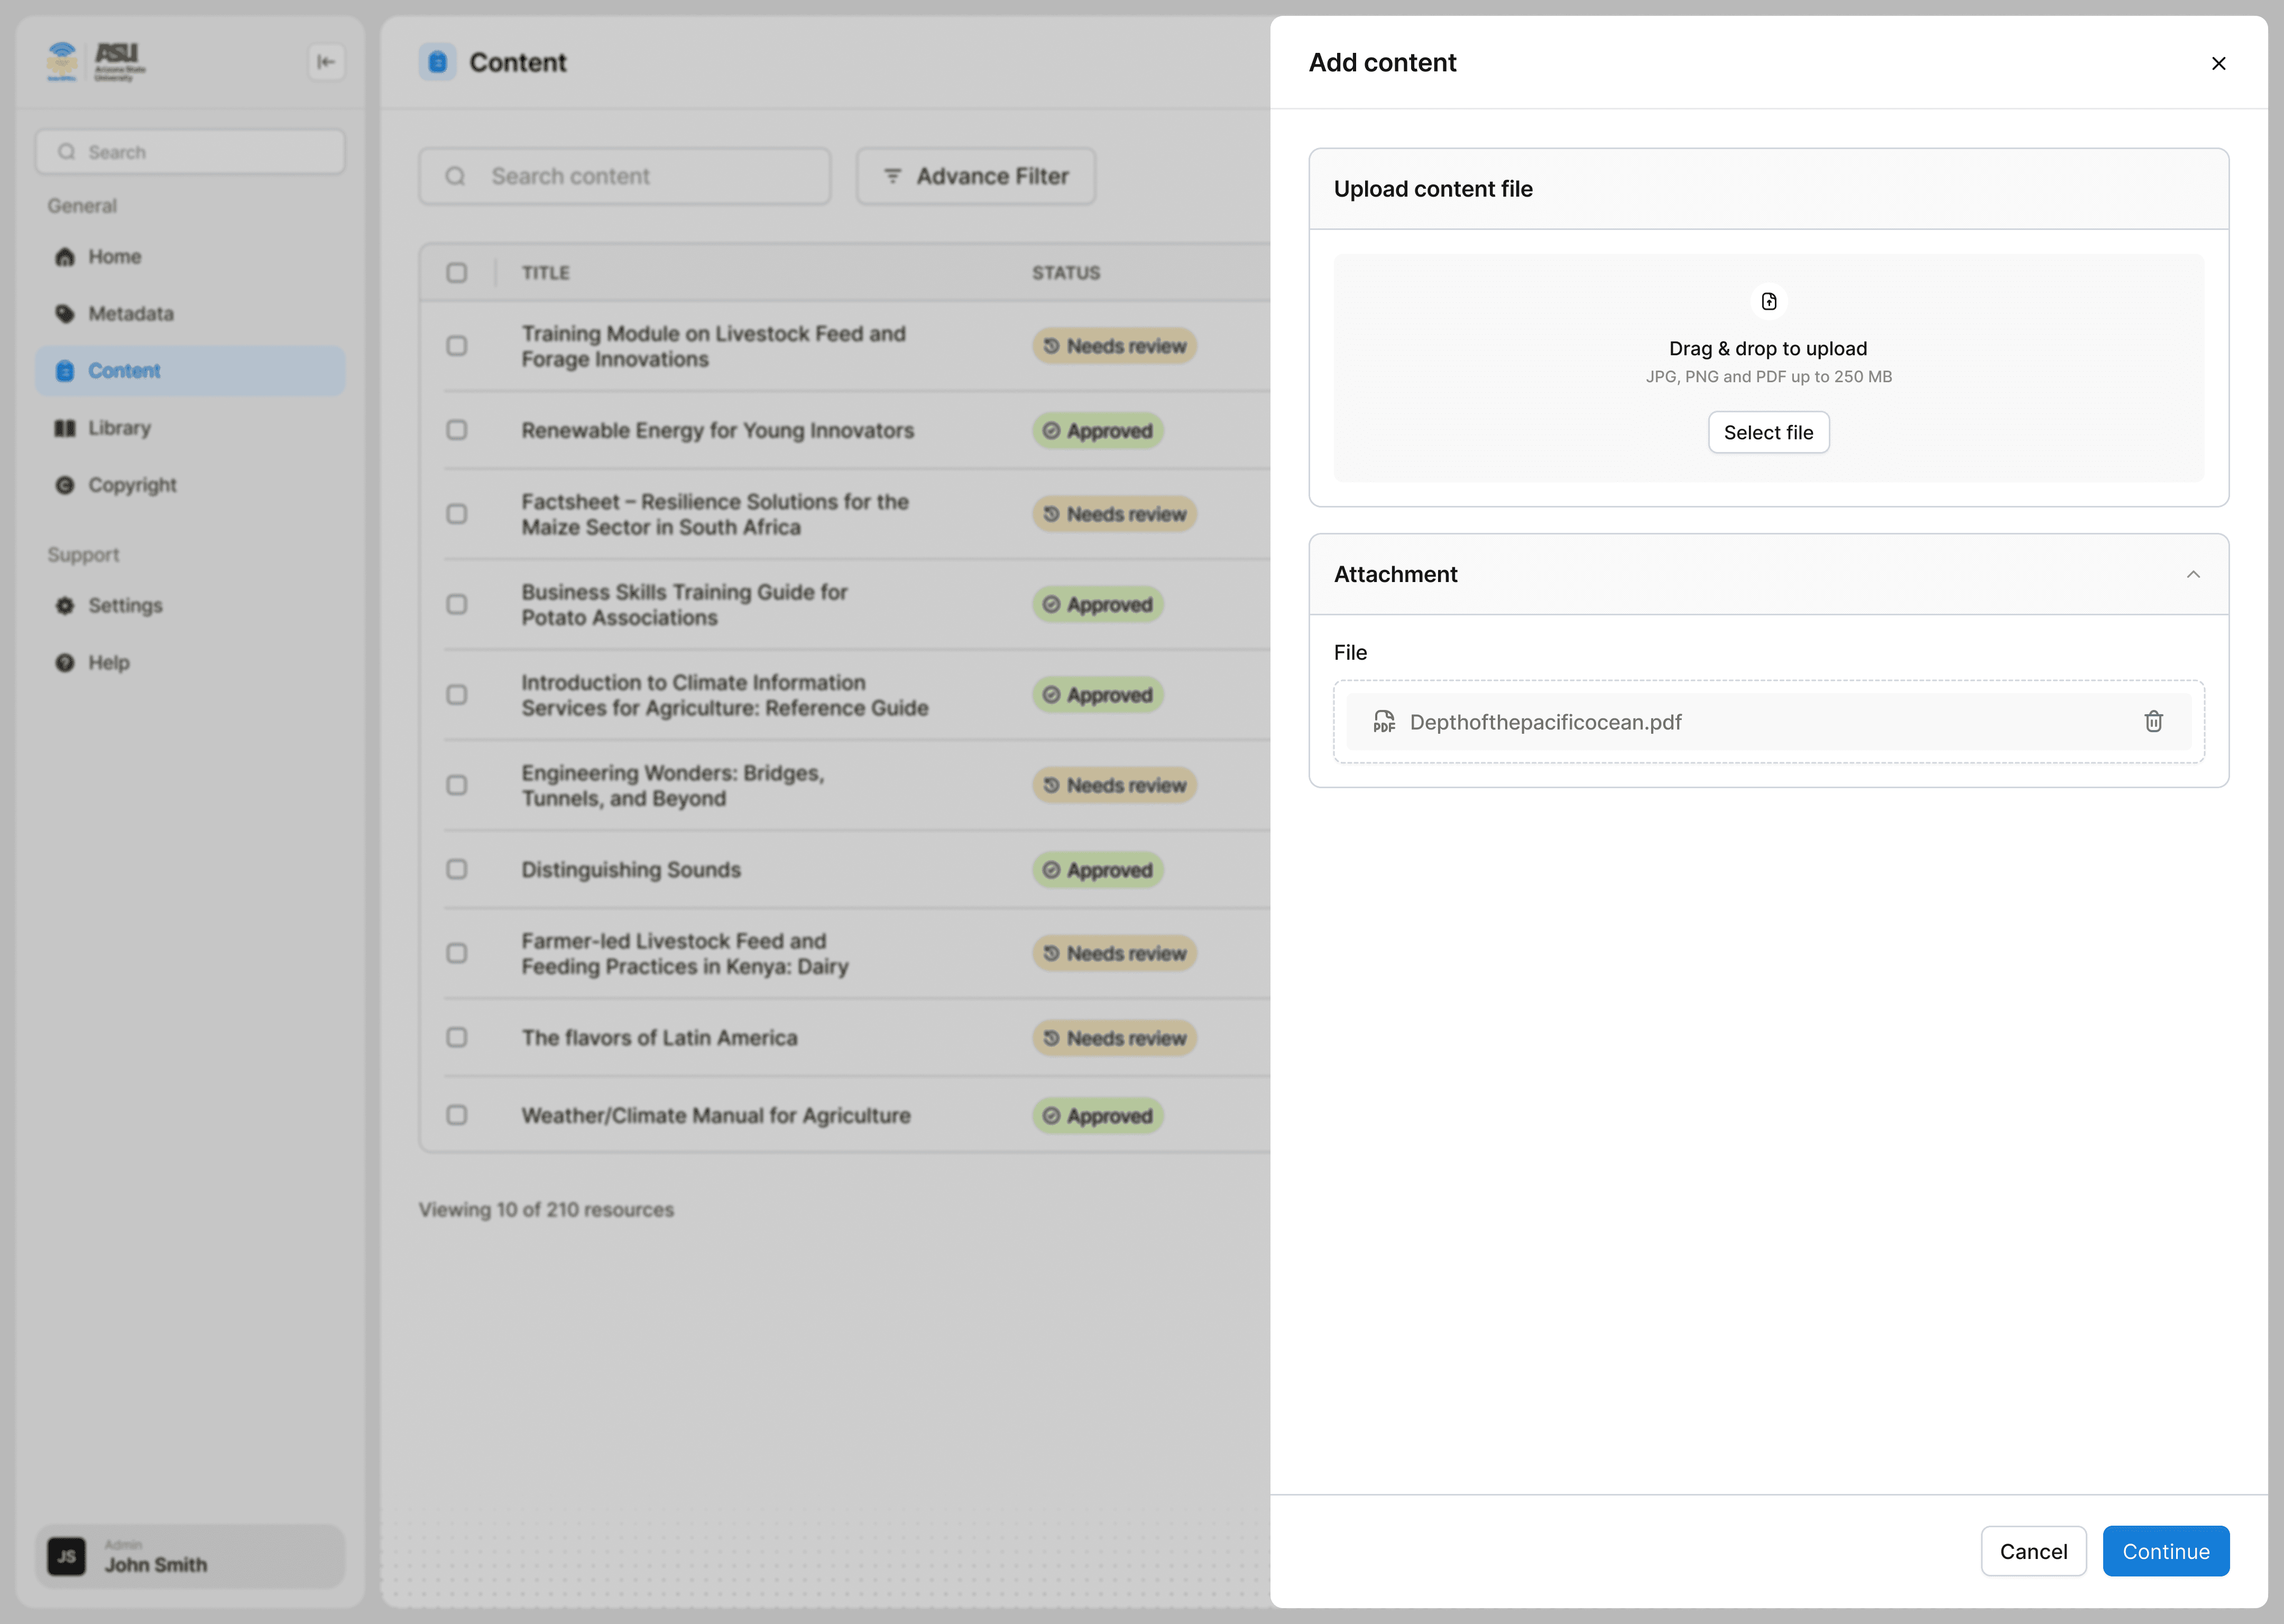Screen dimensions: 2284x1624
Task: Open the Advance Filter options
Action: pos(975,176)
